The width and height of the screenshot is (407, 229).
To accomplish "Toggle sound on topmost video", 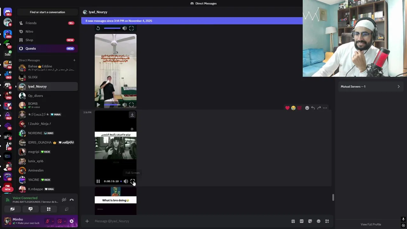I will tap(125, 28).
